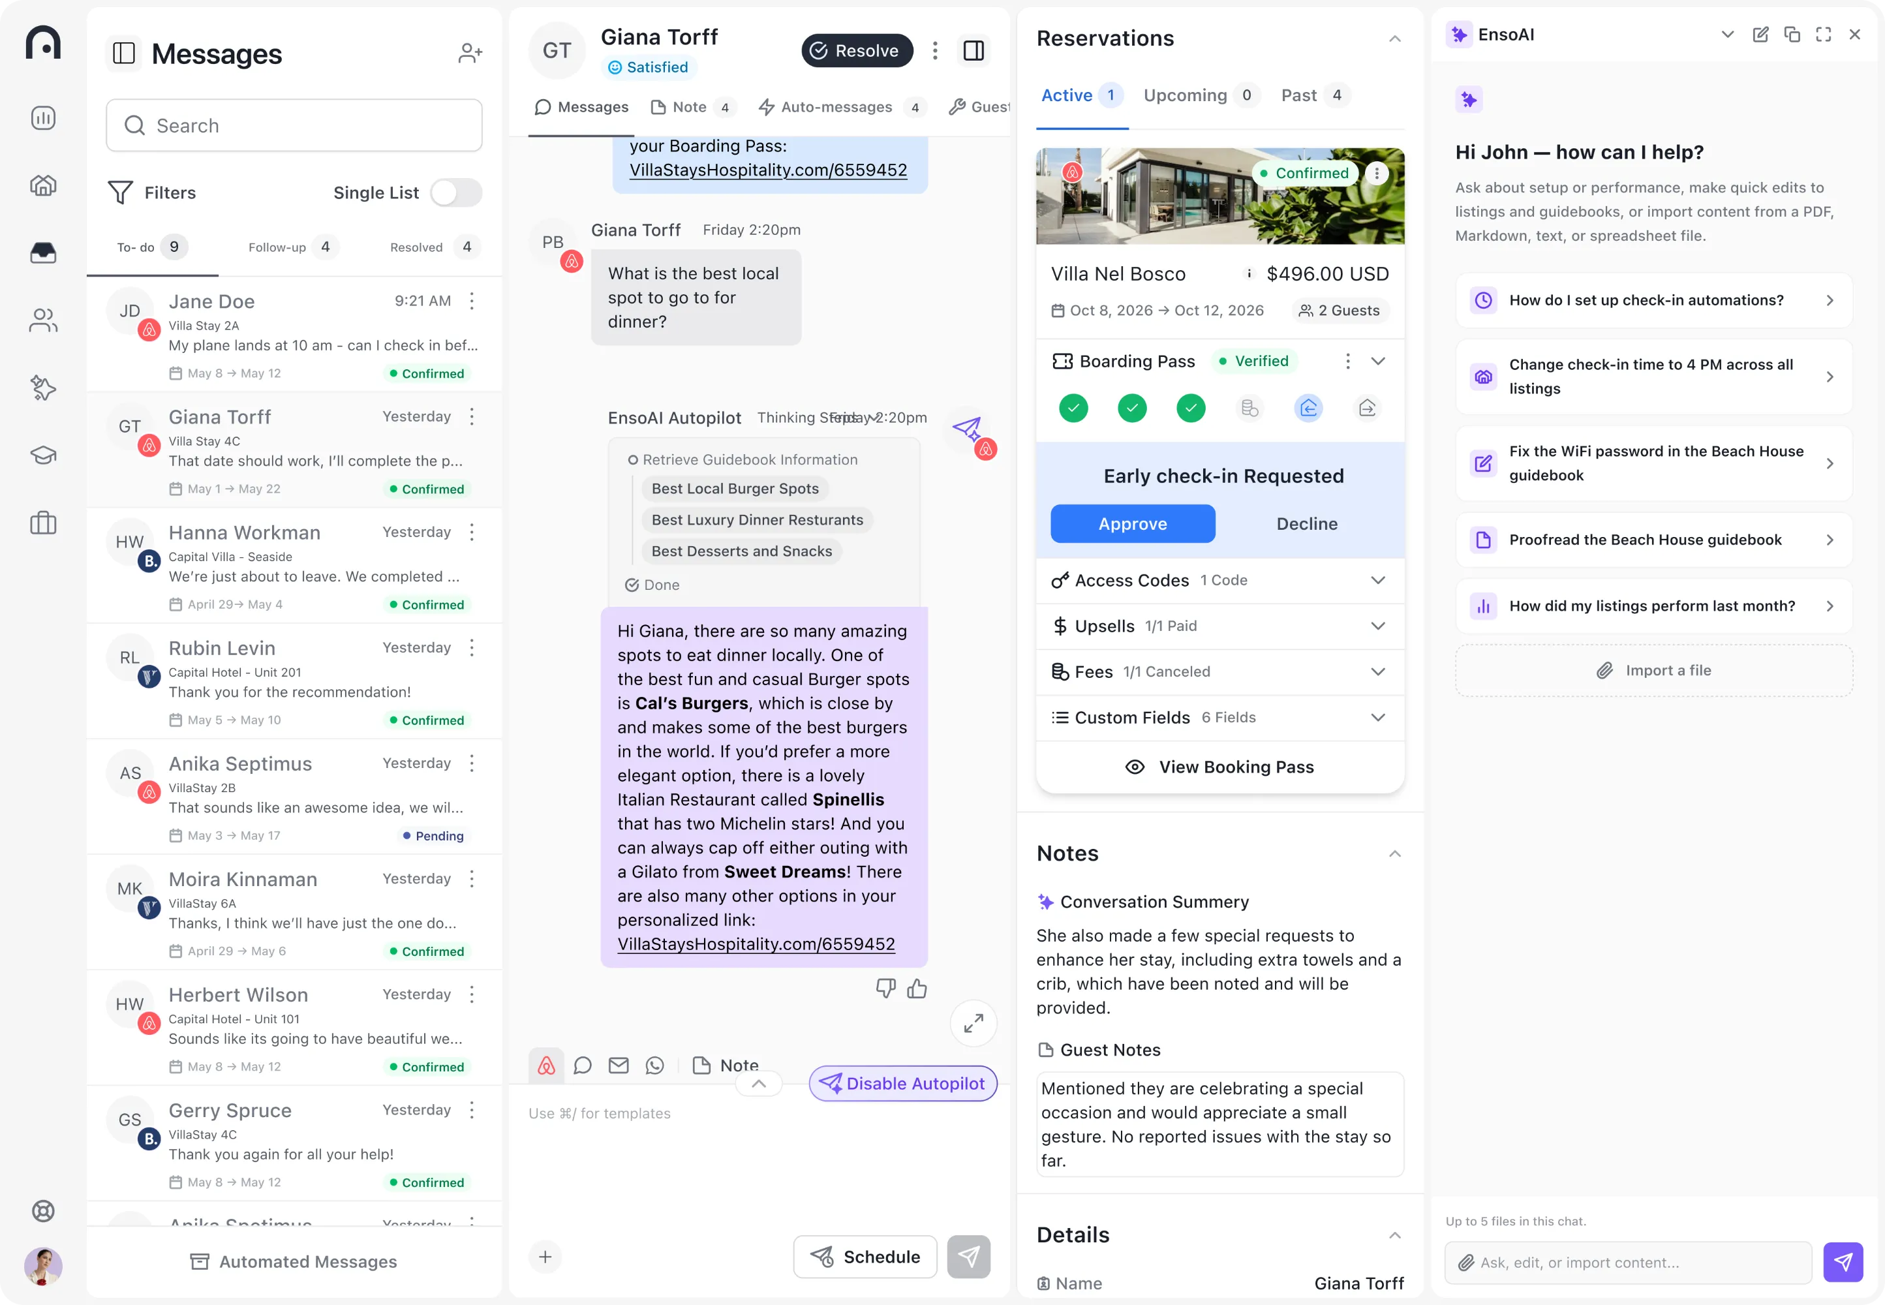
Task: Collapse the Notes section
Action: click(x=1394, y=853)
